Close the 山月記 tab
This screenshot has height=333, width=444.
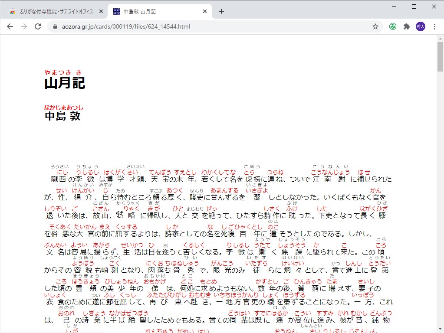pos(204,11)
